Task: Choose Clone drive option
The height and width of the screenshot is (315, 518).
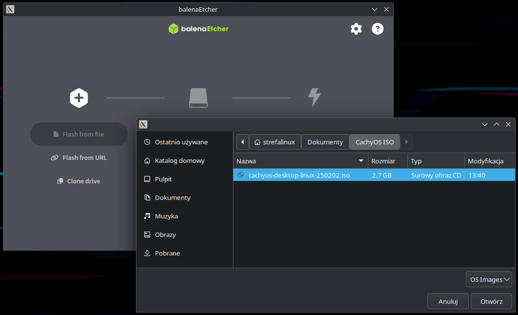Action: 79,181
